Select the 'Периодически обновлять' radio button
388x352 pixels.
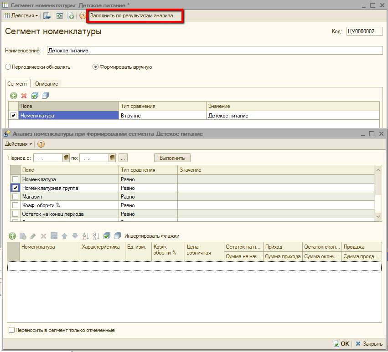point(8,67)
